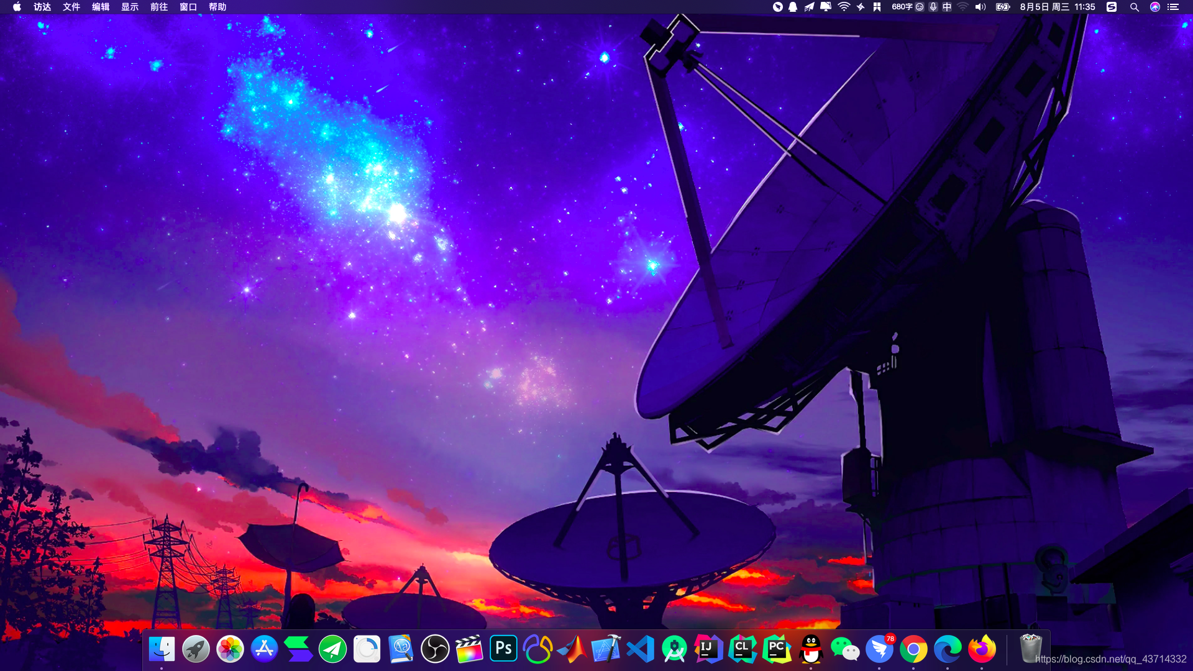The width and height of the screenshot is (1193, 671).
Task: Open DingTalk with 78 badge
Action: (x=879, y=649)
